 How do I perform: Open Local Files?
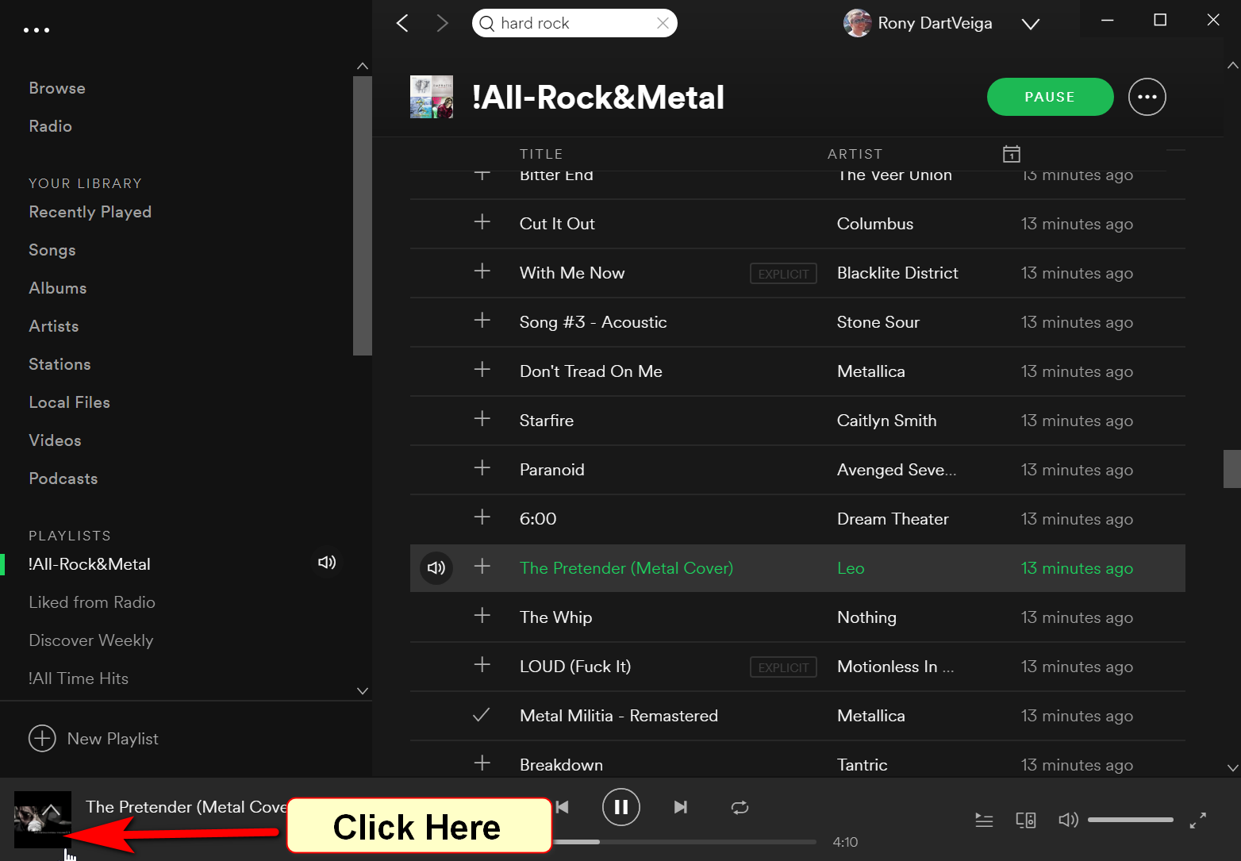[x=69, y=402]
